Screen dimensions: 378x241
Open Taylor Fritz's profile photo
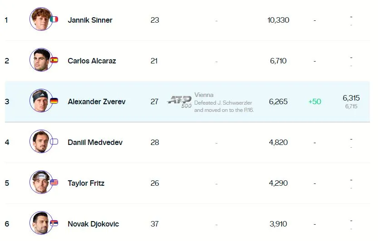click(x=41, y=183)
